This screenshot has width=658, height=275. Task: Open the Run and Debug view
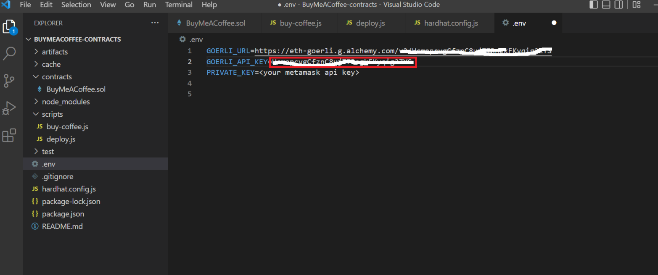(9, 108)
